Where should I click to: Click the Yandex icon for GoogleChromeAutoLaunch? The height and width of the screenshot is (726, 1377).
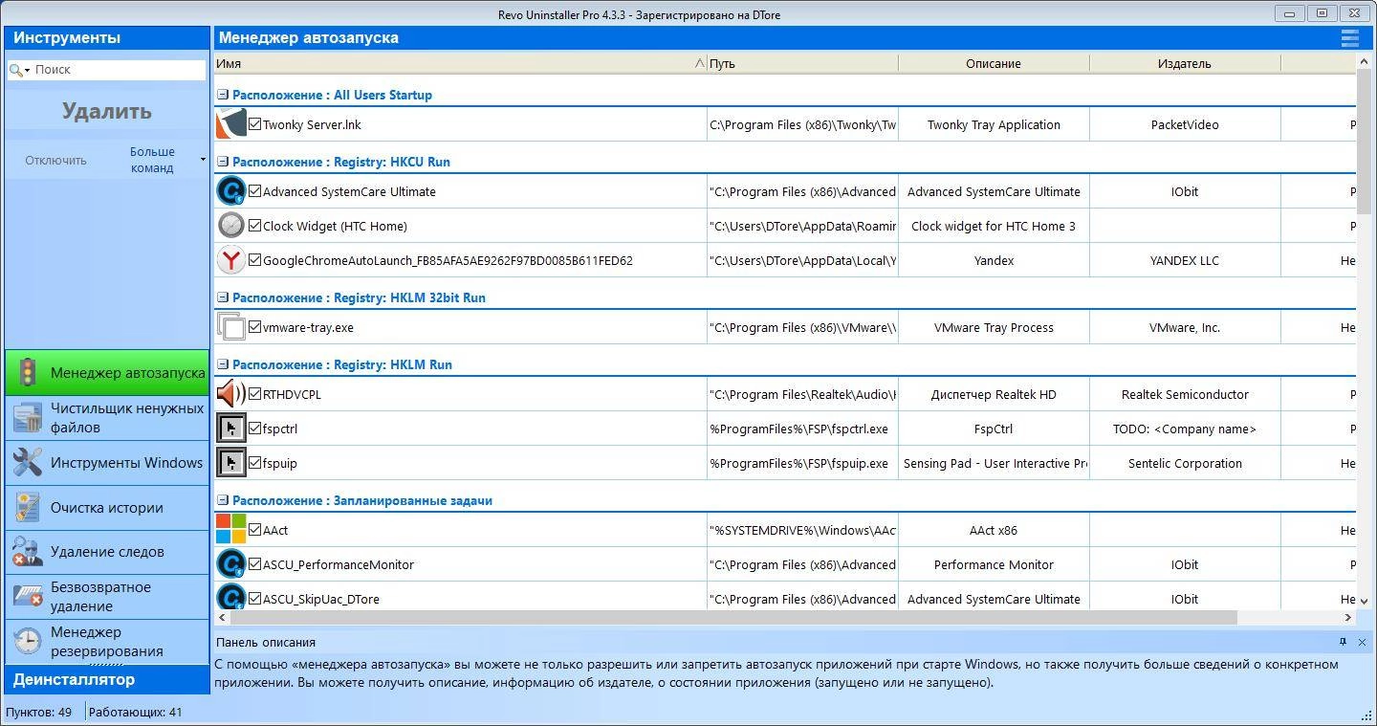(x=230, y=260)
